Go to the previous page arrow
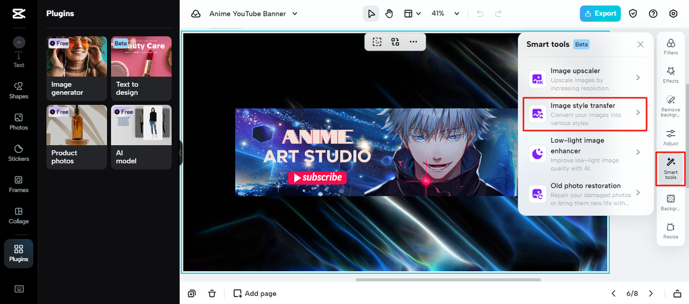 point(614,293)
